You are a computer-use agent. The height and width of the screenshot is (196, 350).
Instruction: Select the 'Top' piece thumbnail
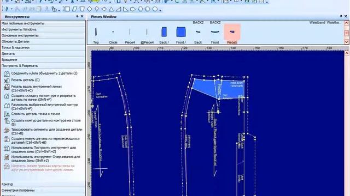(x=96, y=32)
